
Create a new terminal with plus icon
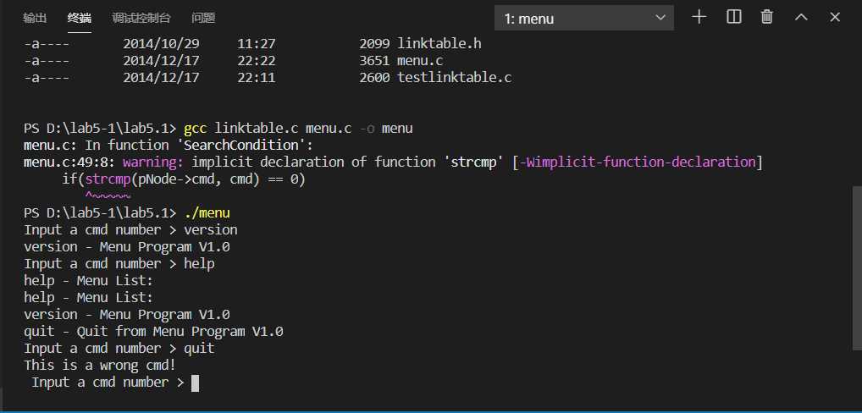coord(699,17)
